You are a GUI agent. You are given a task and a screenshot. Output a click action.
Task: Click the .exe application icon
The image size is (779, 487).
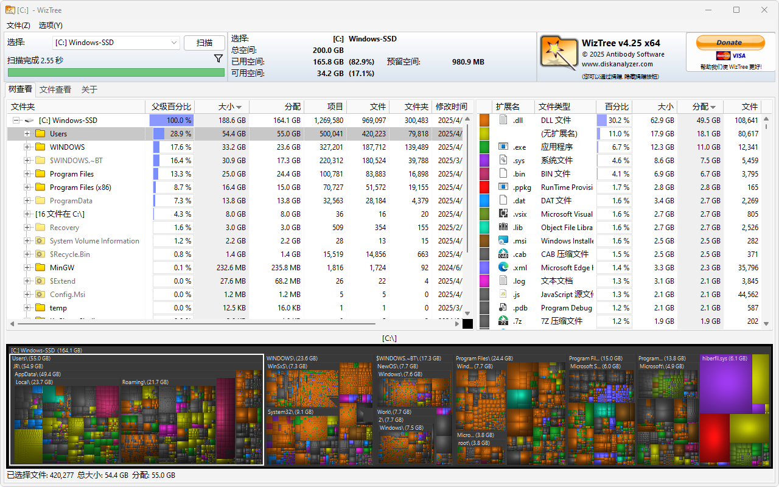pyautogui.click(x=503, y=147)
